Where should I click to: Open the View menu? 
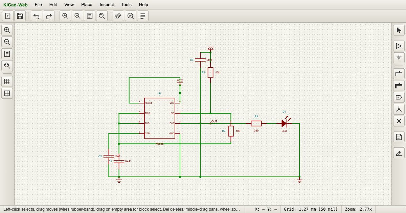coord(69,5)
